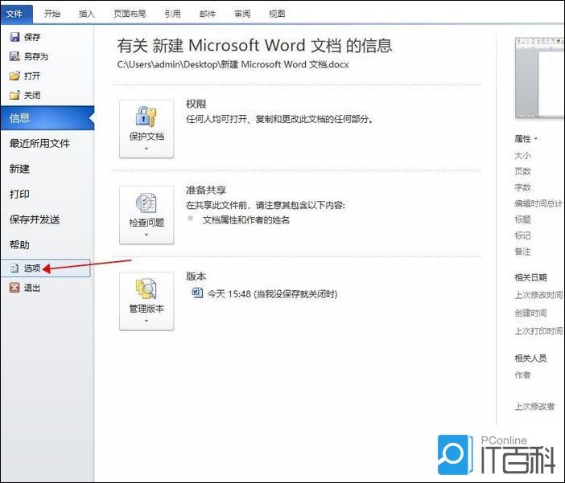Click the 上次修改者 label
565x483 pixels.
click(x=534, y=407)
